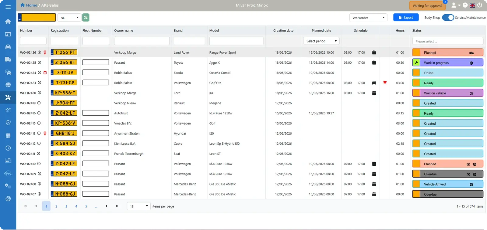Screen dimensions: 487x230
Task: Click the Work in progress status bar
Action: [448, 63]
